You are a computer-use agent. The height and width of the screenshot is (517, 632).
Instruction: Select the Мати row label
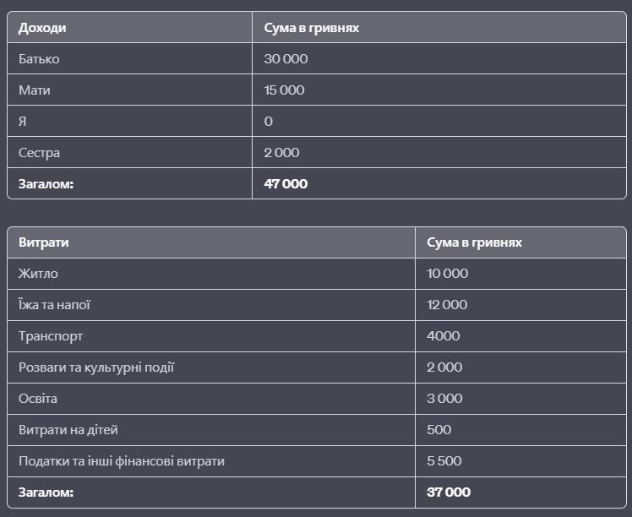coord(35,90)
